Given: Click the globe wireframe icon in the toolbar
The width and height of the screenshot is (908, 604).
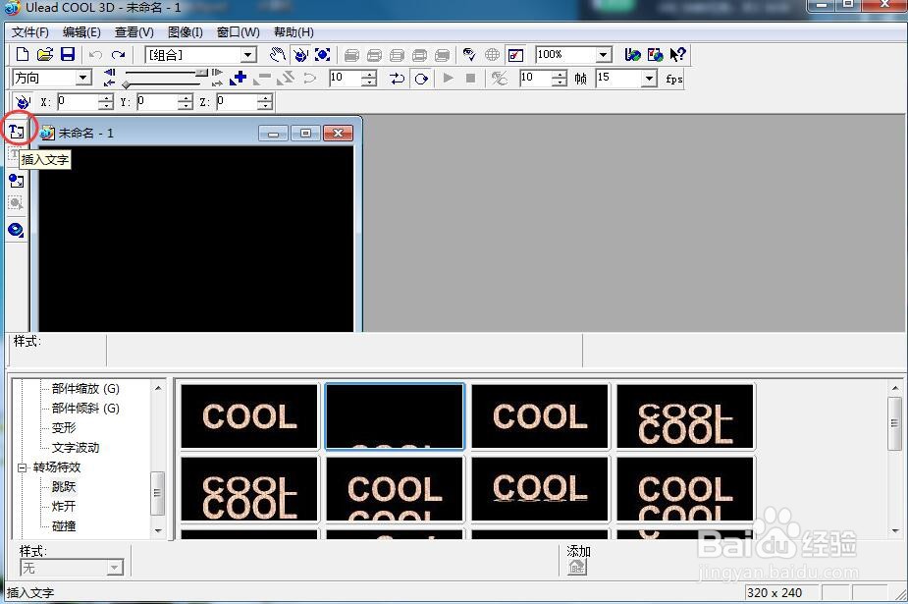Looking at the screenshot, I should pos(492,55).
